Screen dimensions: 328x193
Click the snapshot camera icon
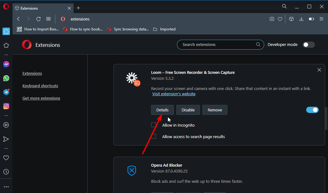pos(272,19)
